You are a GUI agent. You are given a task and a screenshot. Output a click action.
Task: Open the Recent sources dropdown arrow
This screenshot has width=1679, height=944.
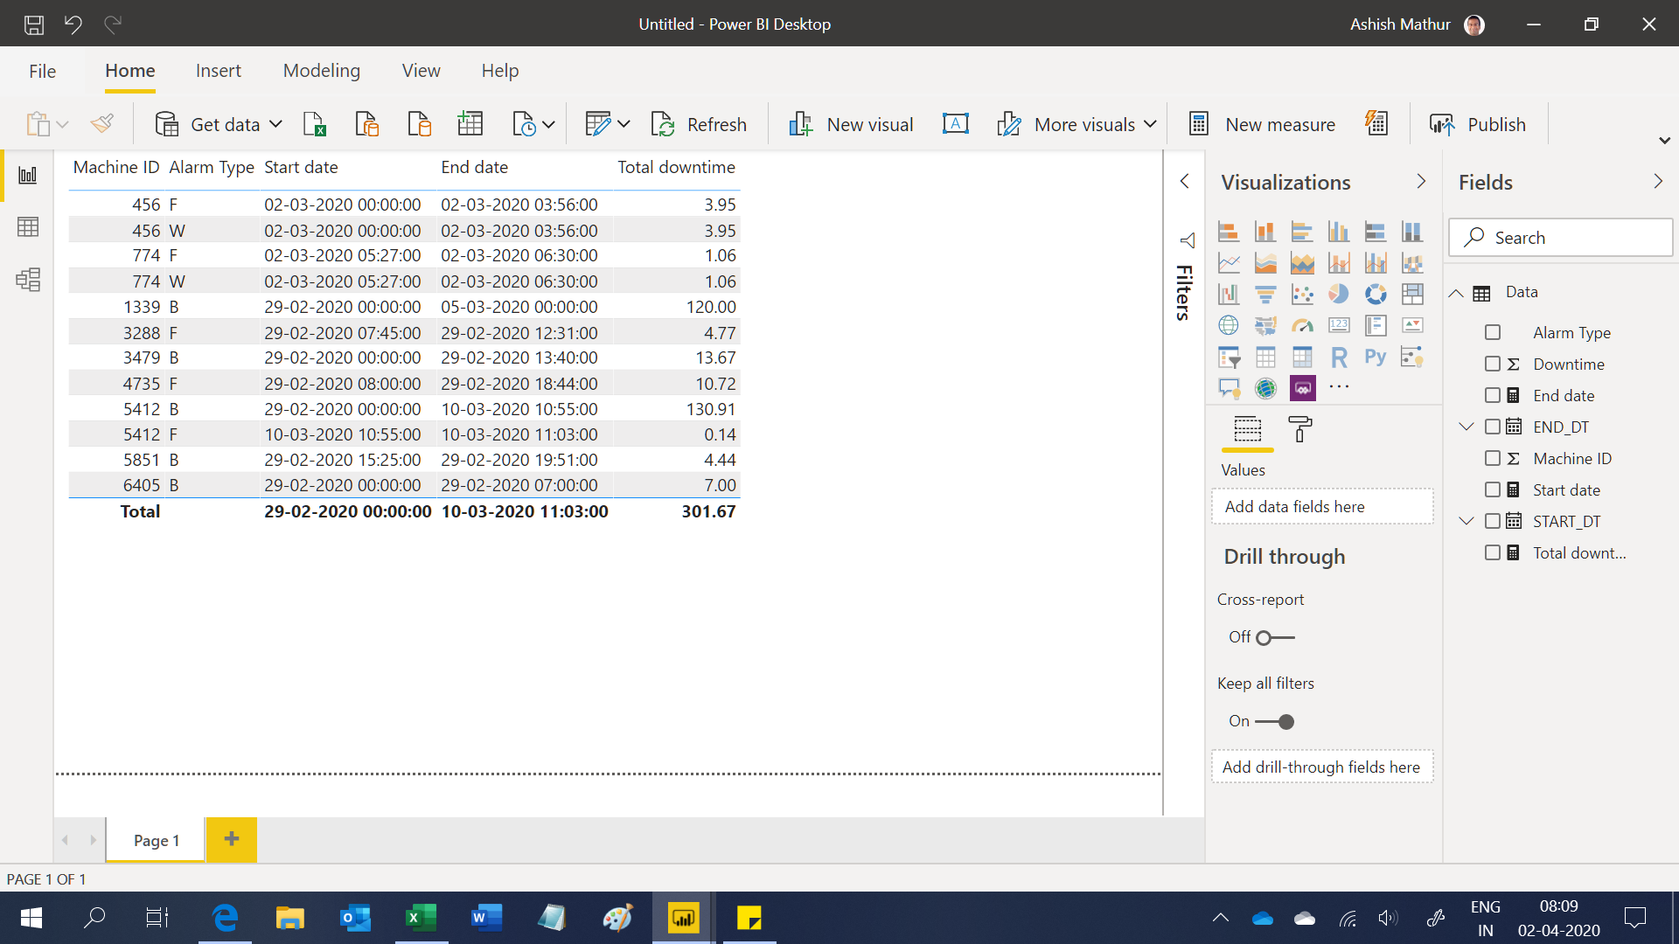coord(548,125)
